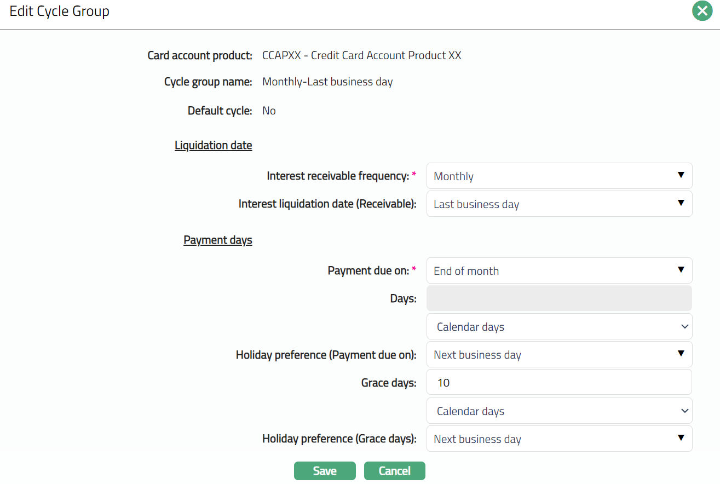Click the Liquidation date section heading
Screen dimensions: 720x484
coord(213,146)
